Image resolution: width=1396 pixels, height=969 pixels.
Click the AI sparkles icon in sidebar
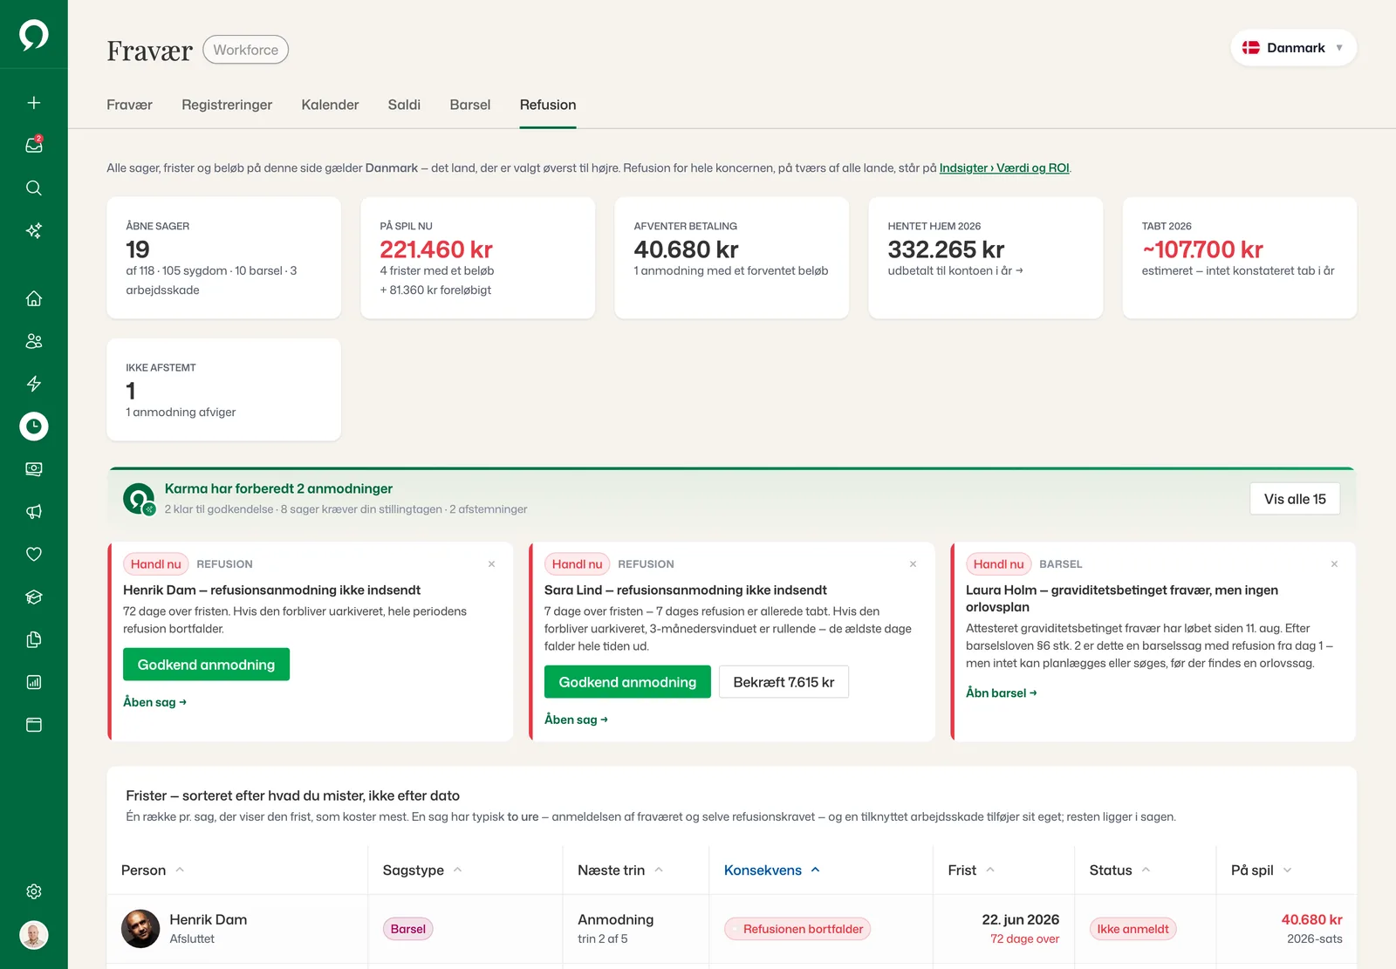pos(34,231)
